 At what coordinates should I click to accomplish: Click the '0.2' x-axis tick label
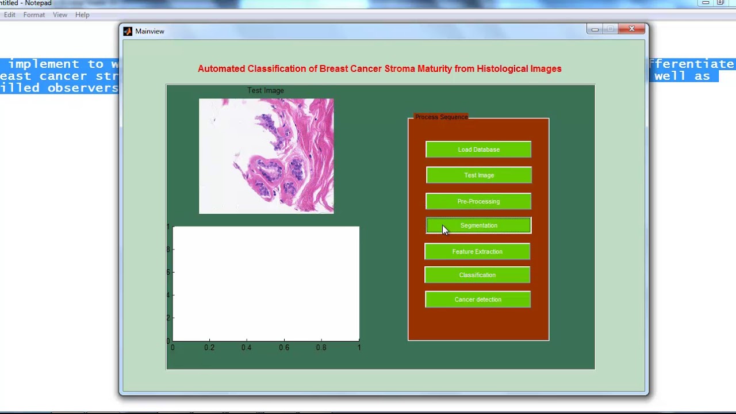[209, 347]
